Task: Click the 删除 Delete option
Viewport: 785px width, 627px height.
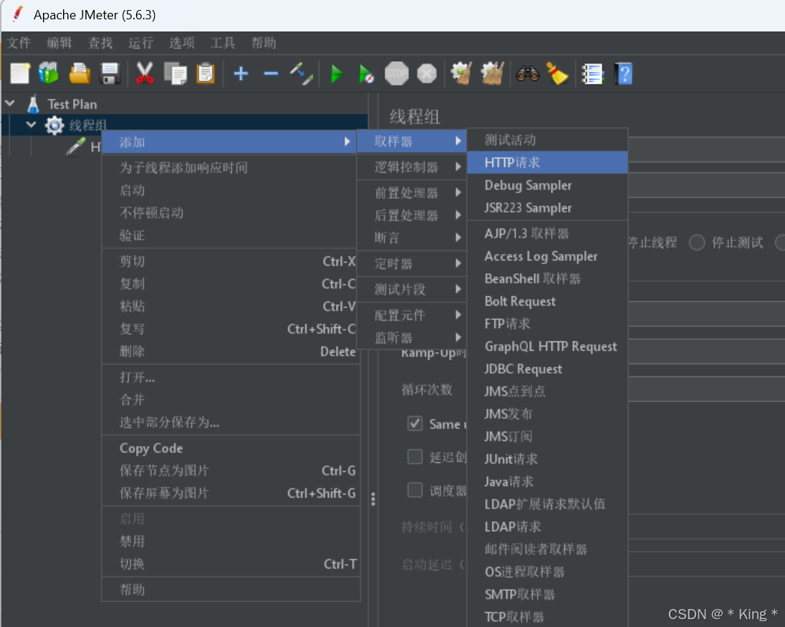Action: tap(231, 351)
